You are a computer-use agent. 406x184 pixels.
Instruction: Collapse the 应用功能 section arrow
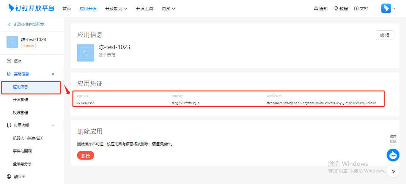click(x=53, y=125)
